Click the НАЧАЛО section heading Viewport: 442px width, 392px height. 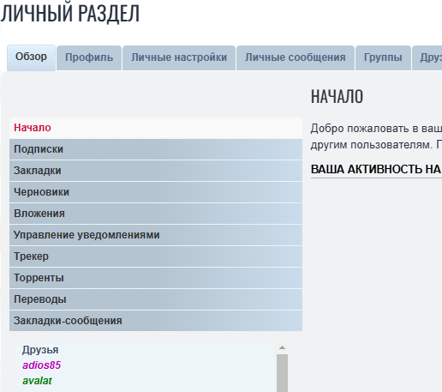337,97
